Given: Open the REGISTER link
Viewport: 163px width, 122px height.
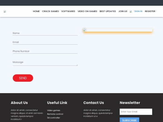Looking at the screenshot, I should [x=150, y=11].
